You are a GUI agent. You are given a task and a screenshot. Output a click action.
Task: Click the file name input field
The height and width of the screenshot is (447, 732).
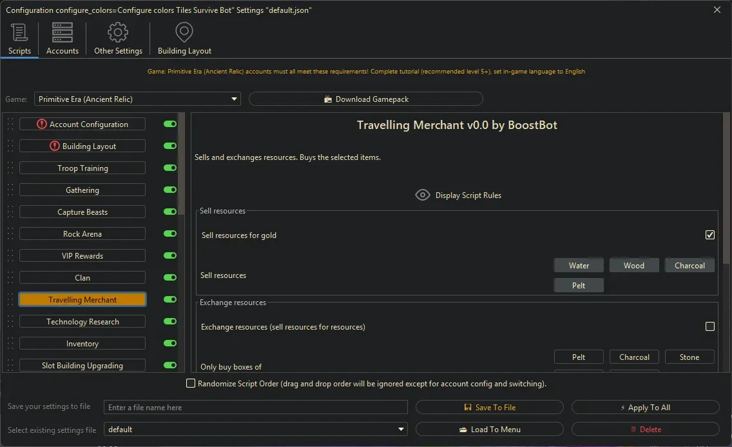(256, 408)
